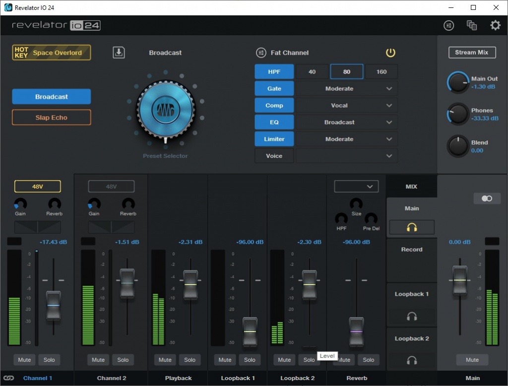This screenshot has width=508, height=386.
Task: Click the mixer sliders icon in header
Action: tap(448, 25)
